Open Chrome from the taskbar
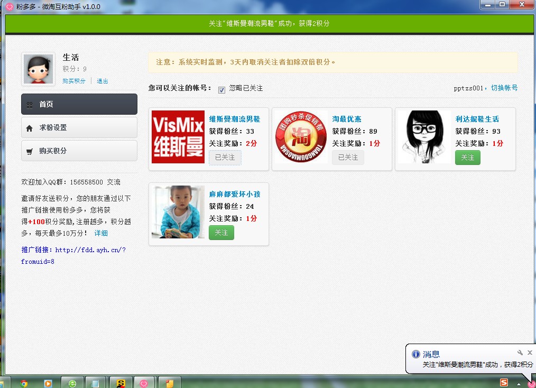 point(24,383)
